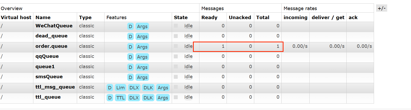411x110 pixels.
Task: Open the ttl_msg_queue queue details
Action: click(55, 87)
